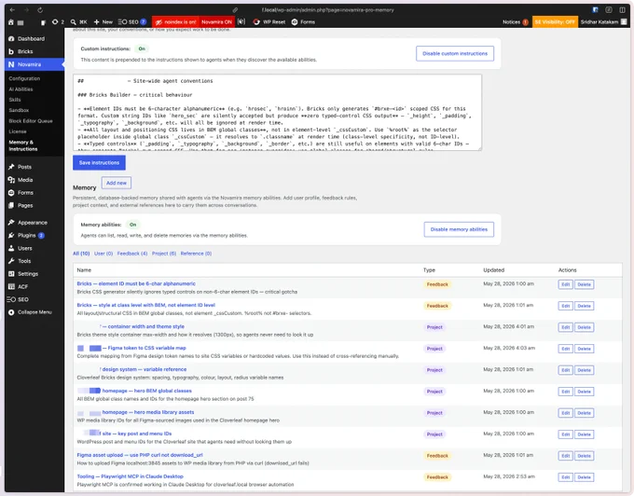Reload the page with refresh icon
Viewport: 634px width, 496px height.
point(39,9)
